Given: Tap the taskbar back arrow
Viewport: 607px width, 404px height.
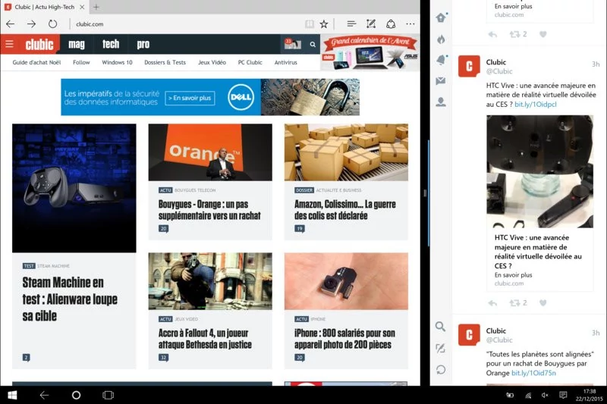Looking at the screenshot, I should [x=44, y=395].
